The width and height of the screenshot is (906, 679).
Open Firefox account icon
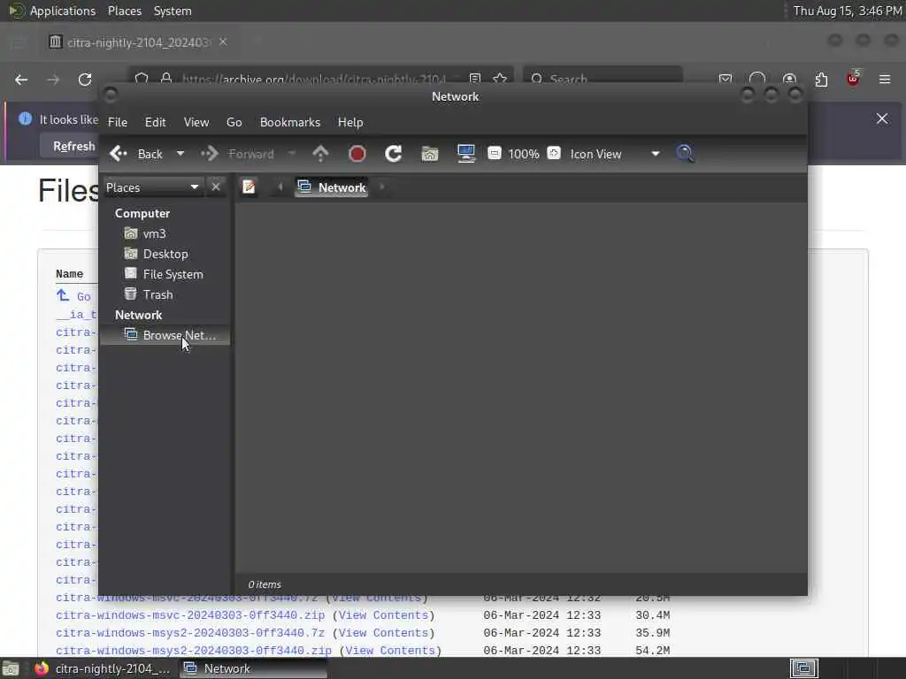click(x=789, y=79)
